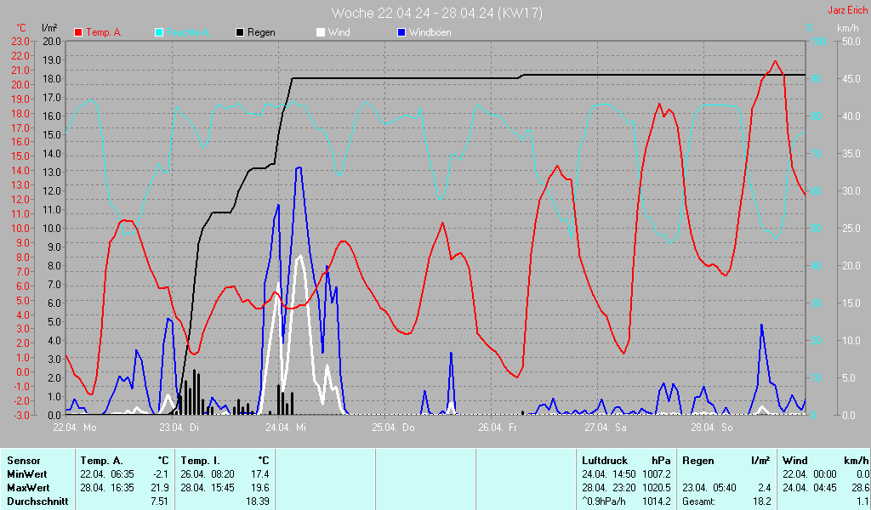Click the 26.04. Fr axis date label
Image resolution: width=871 pixels, height=510 pixels.
coord(497,428)
